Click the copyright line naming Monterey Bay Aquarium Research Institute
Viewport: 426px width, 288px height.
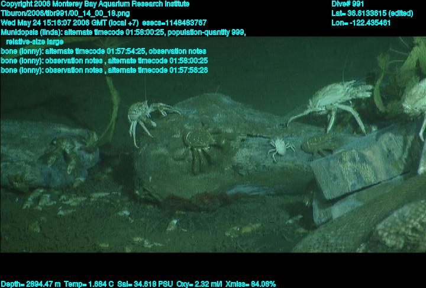coord(95,4)
